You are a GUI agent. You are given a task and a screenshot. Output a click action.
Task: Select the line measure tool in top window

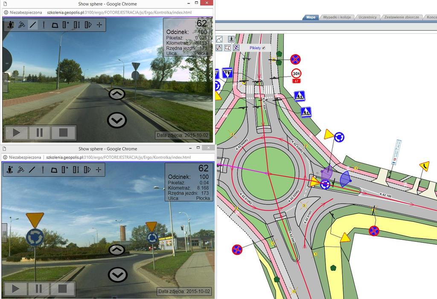pos(33,25)
